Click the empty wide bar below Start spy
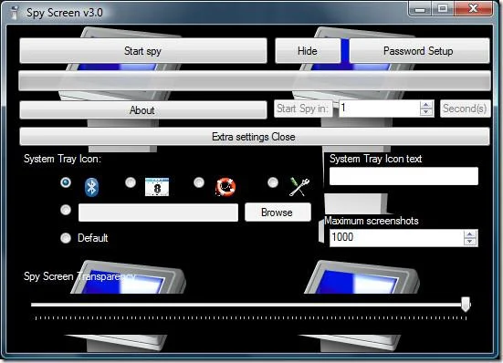Image resolution: width=503 pixels, height=363 pixels. coord(255,81)
